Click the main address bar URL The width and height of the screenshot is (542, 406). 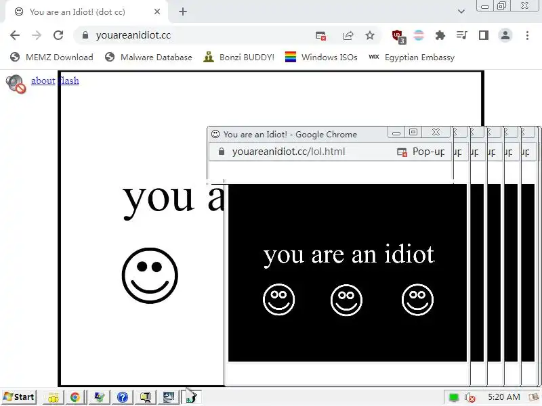click(133, 35)
